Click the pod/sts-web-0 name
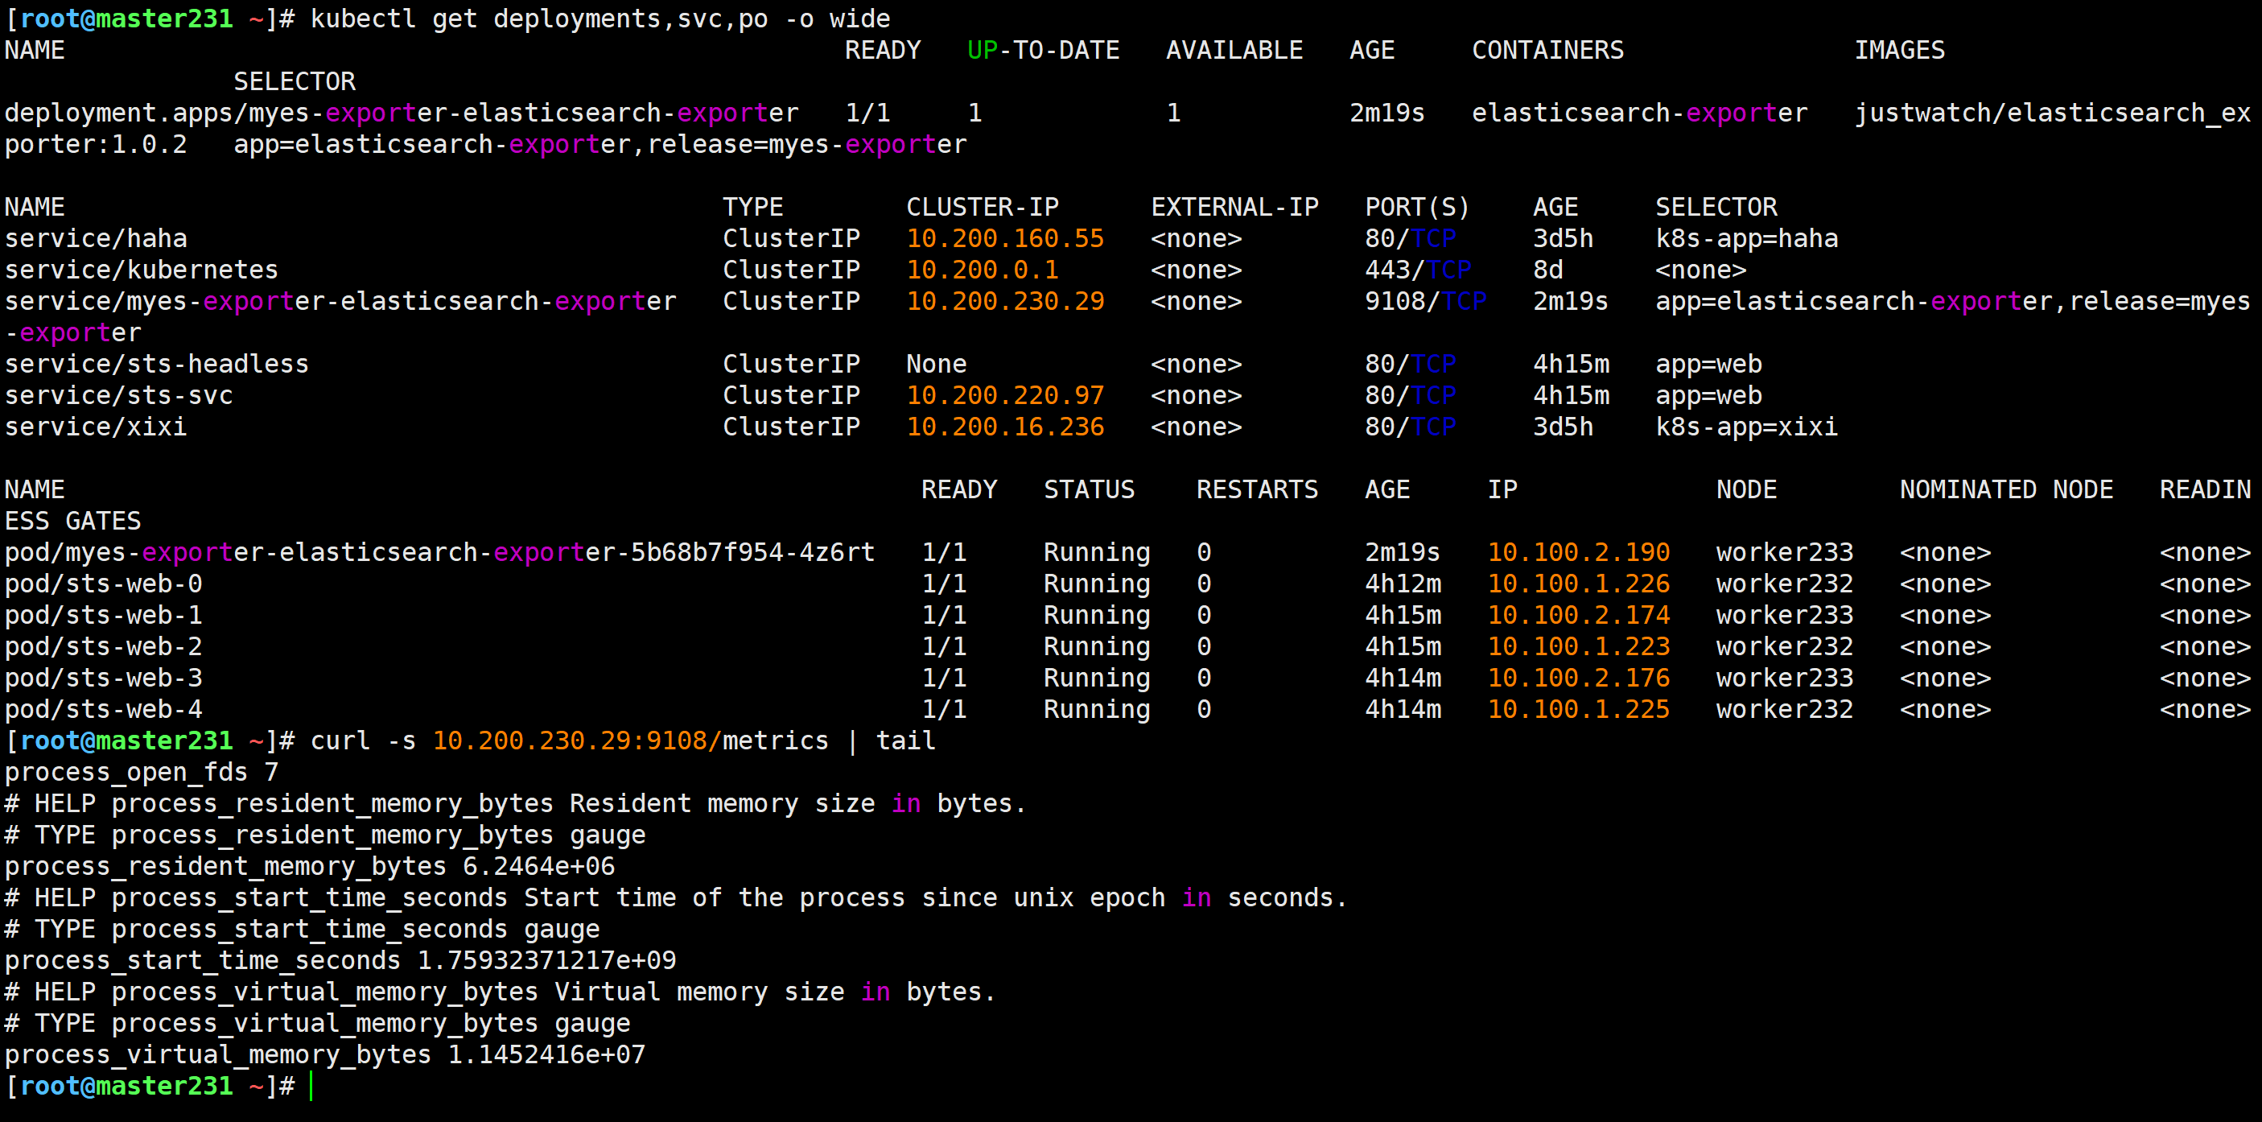The image size is (2262, 1122). [104, 584]
